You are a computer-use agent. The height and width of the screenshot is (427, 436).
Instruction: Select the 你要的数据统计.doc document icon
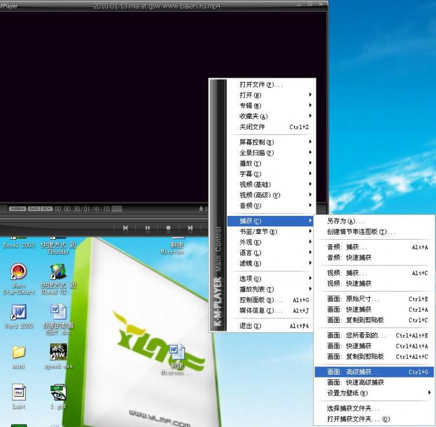[x=58, y=319]
